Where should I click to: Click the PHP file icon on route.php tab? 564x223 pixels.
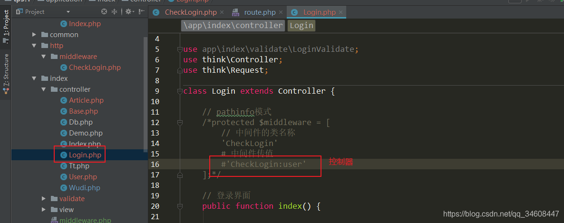pyautogui.click(x=235, y=12)
